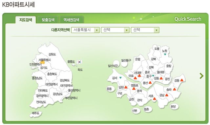This screenshot has width=210, height=125.
Task: Choose 구로 district on Seoul map
Action: [120, 93]
